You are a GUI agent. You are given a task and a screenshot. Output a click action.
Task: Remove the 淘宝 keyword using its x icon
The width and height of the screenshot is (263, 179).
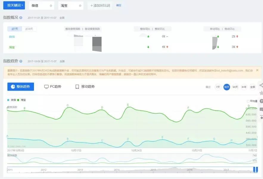[x=80, y=6]
